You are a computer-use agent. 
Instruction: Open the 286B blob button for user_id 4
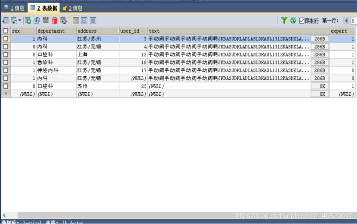[x=320, y=47]
